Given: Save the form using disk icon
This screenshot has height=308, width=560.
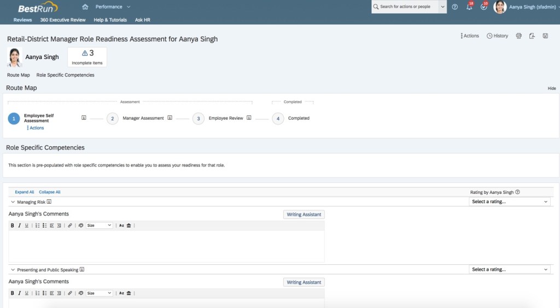Looking at the screenshot, I should pyautogui.click(x=545, y=36).
